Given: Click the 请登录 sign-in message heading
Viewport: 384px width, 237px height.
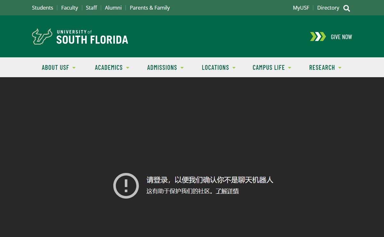Looking at the screenshot, I should (x=210, y=180).
